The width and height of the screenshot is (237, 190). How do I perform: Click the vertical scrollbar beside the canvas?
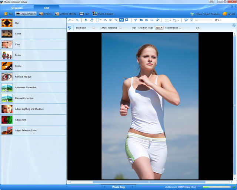(234, 106)
